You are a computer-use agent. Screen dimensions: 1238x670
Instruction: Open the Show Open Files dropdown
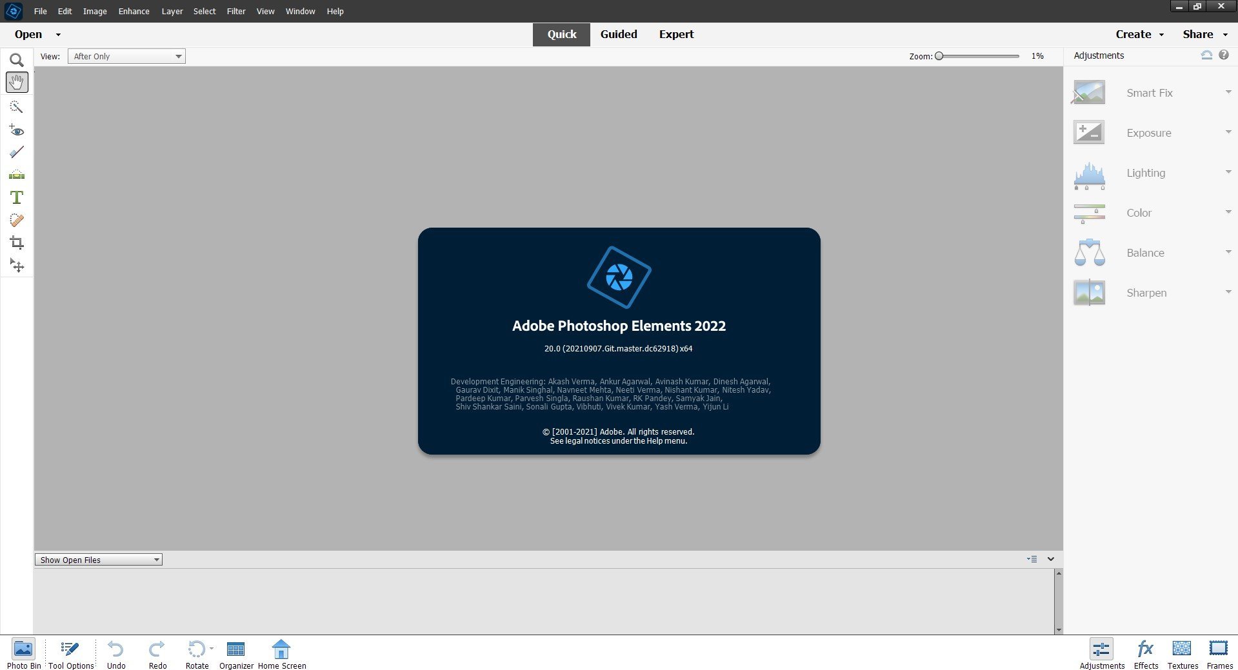coord(98,560)
